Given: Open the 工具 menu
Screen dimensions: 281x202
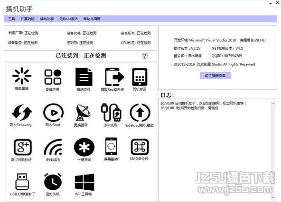Looking at the screenshot, I should pyautogui.click(x=12, y=19).
